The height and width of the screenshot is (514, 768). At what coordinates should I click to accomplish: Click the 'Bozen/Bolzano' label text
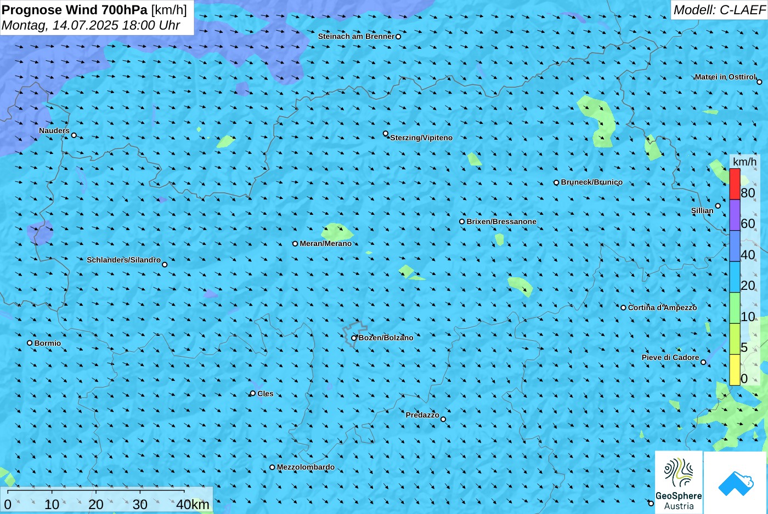click(386, 338)
